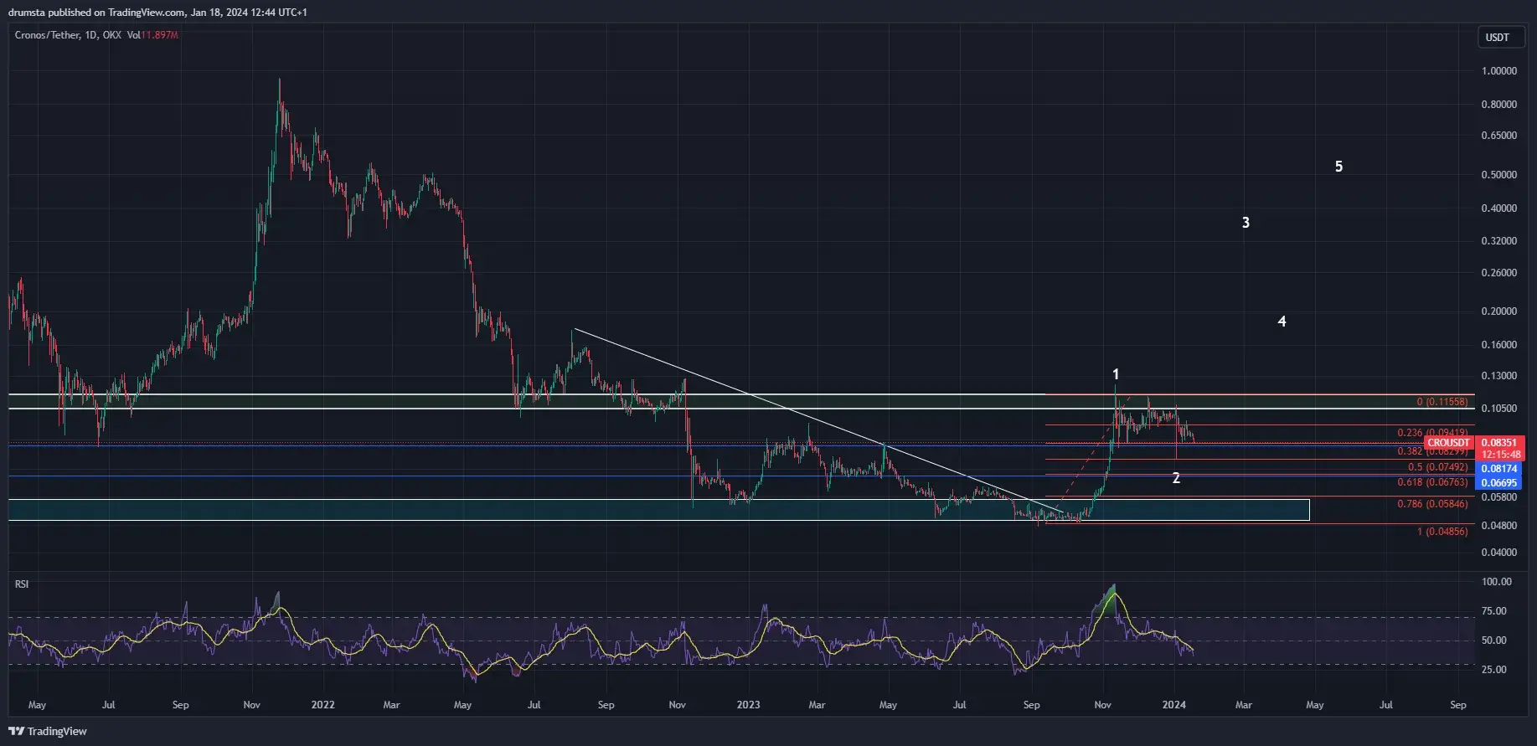Select the teal support zone rectangle
The height and width of the screenshot is (746, 1537).
(659, 510)
